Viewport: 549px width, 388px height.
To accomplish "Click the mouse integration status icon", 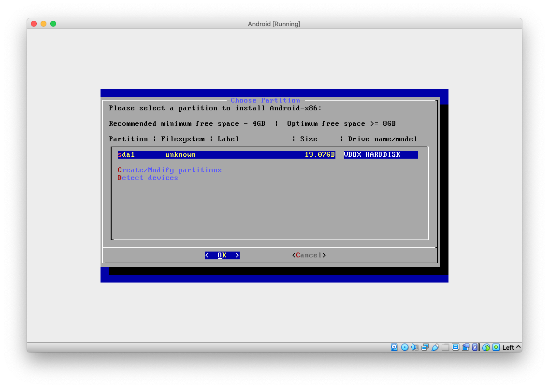I will tap(486, 347).
